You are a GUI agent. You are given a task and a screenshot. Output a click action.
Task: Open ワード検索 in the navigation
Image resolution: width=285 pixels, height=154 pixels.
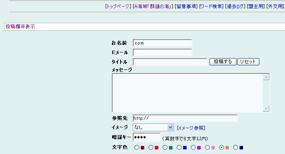pyautogui.click(x=211, y=6)
